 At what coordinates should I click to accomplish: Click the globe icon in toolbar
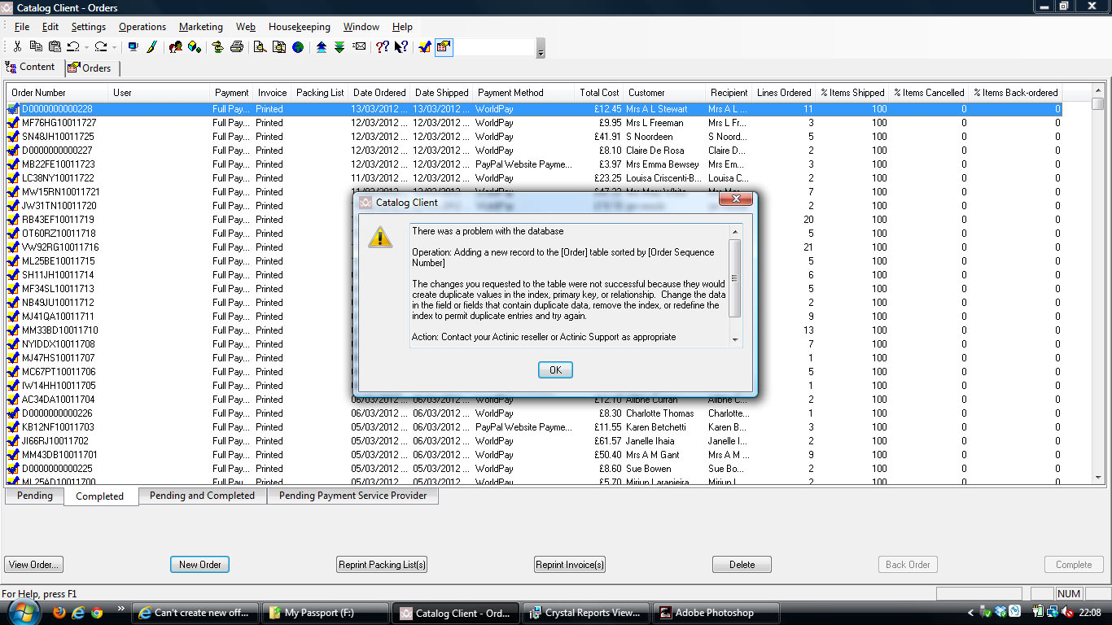pyautogui.click(x=299, y=47)
